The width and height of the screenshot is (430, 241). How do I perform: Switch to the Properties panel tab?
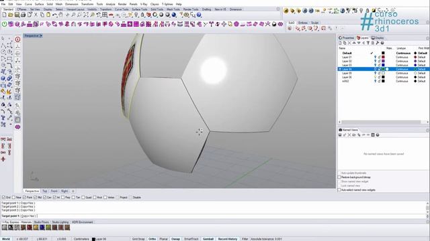point(347,37)
